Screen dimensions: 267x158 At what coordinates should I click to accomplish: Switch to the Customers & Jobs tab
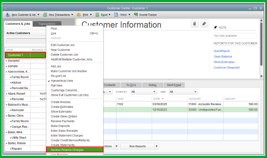click(18, 24)
